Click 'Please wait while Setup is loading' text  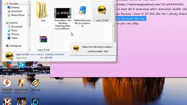[x=98, y=47]
